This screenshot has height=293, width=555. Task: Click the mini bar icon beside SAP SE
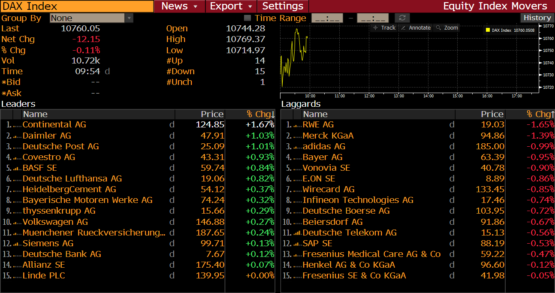(x=298, y=244)
